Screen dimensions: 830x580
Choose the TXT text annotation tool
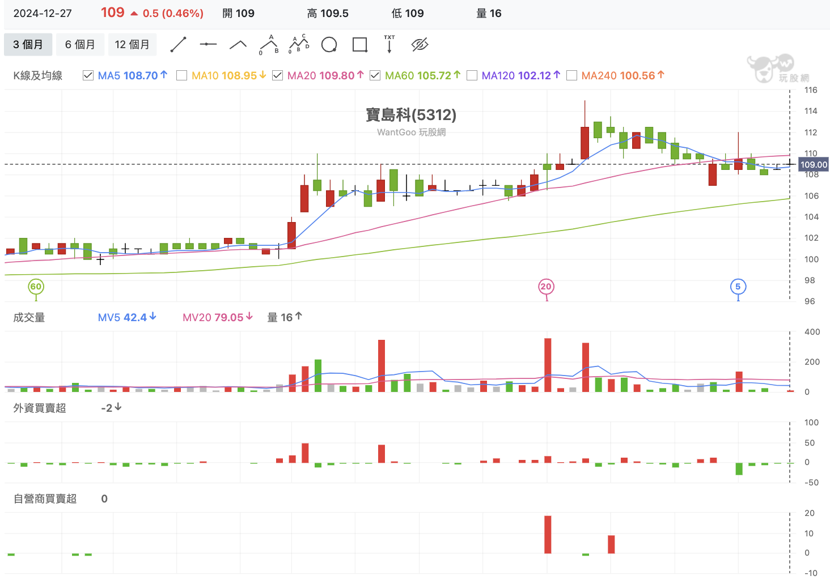(389, 45)
